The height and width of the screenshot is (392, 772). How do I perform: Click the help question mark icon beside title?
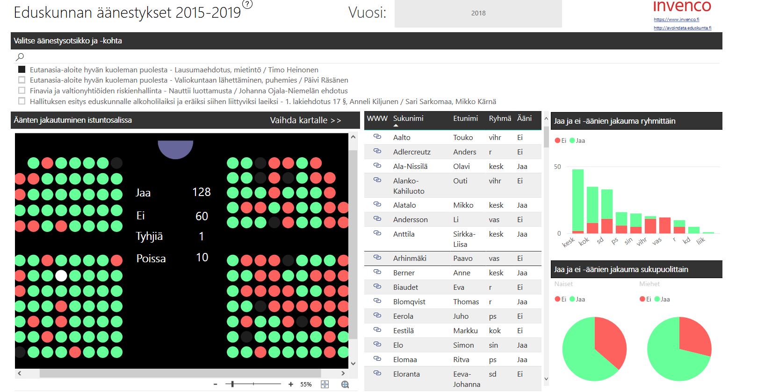pyautogui.click(x=248, y=5)
